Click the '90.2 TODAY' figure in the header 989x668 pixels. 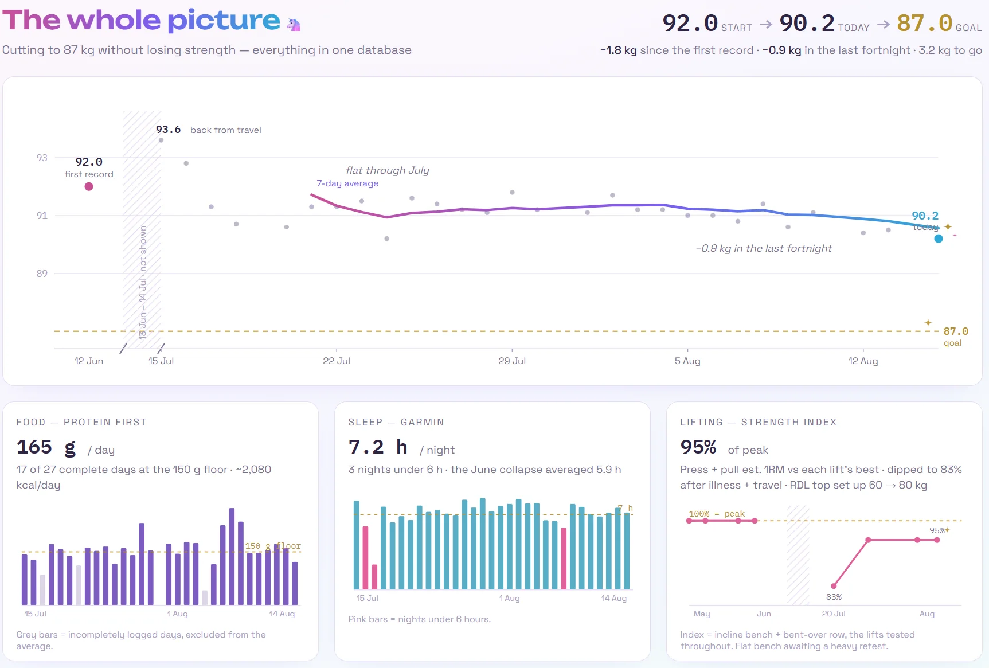[x=824, y=24]
